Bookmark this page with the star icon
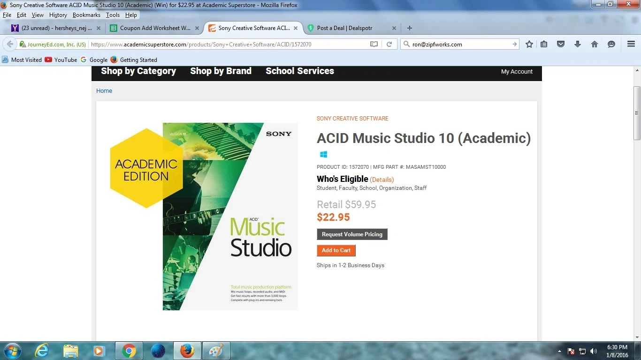Screen dimensions: 641x360 click(529, 44)
